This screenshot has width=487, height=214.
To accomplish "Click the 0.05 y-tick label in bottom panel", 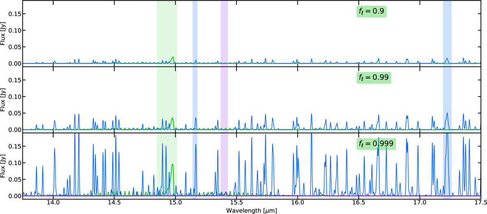I will coord(16,179).
